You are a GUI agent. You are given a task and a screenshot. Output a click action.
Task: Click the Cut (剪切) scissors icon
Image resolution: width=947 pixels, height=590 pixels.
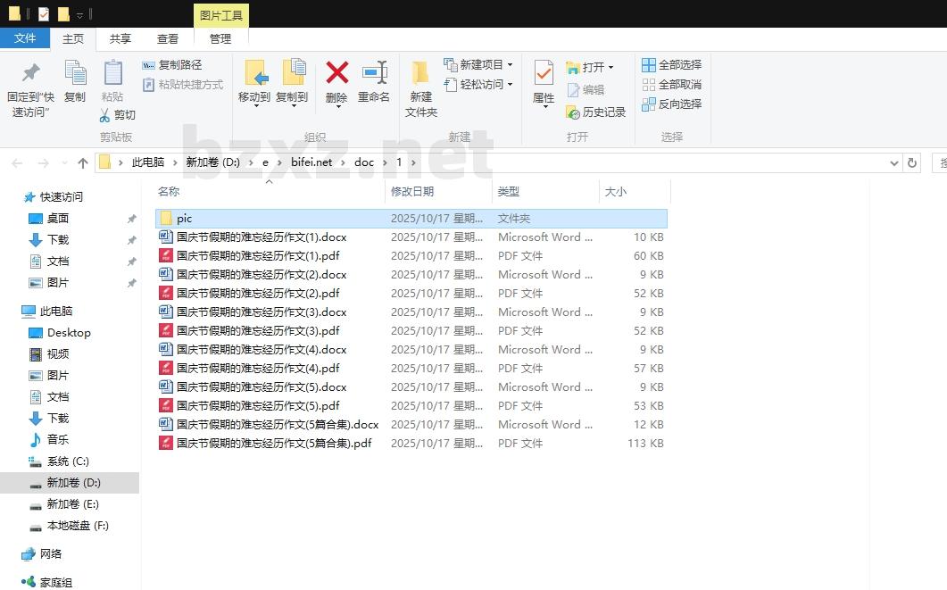click(x=117, y=115)
